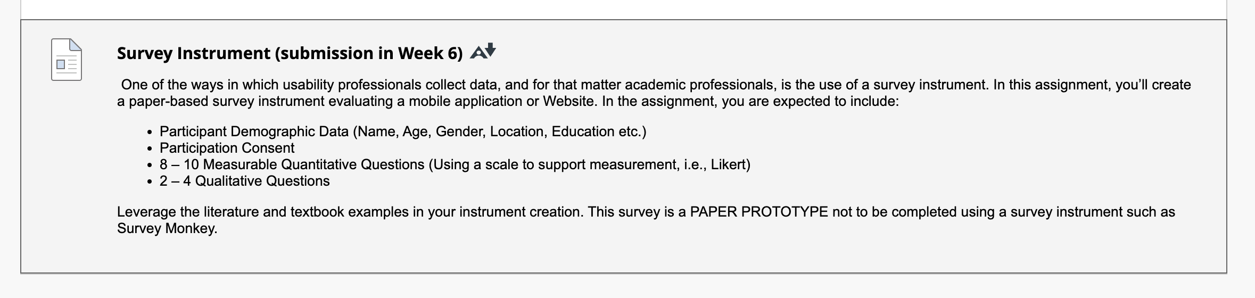Viewport: 1255px width, 298px height.
Task: Click the Measurable Quantitative Questions bullet line
Action: coord(455,164)
